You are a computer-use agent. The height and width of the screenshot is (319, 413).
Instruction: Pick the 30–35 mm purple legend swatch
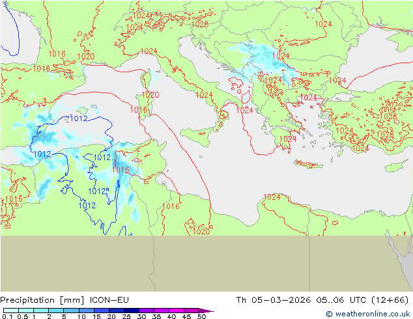click(x=147, y=311)
